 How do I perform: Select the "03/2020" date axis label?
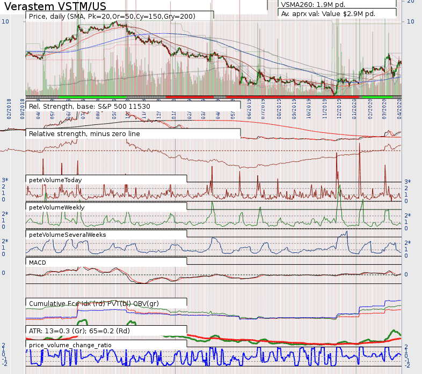(384, 109)
